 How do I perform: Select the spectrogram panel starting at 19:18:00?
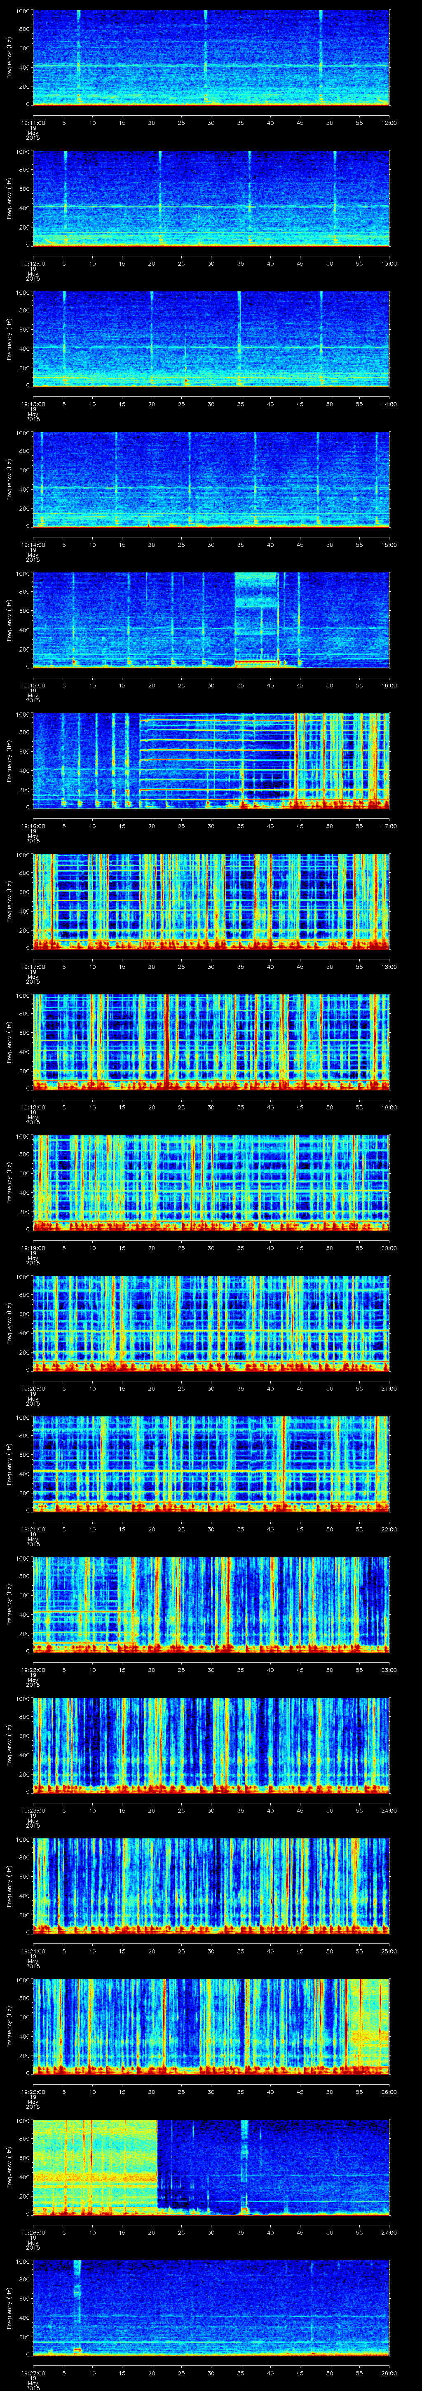point(211,1042)
